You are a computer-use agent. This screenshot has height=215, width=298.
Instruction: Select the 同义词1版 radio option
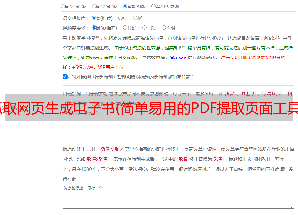tap(63, 6)
